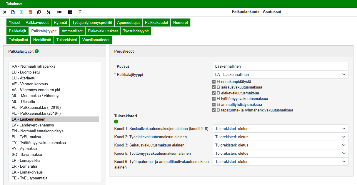Select EL - TyEL-maksu in the list
This screenshot has height=185, width=357.
26,137
